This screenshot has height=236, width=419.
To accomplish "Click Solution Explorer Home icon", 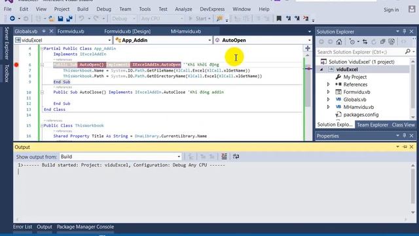I will tap(339, 42).
